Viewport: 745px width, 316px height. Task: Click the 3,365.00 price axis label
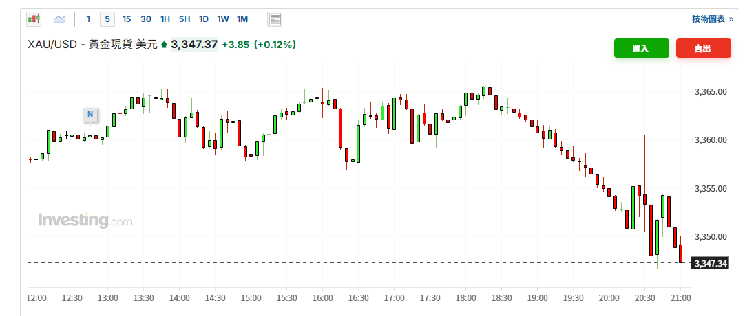711,92
